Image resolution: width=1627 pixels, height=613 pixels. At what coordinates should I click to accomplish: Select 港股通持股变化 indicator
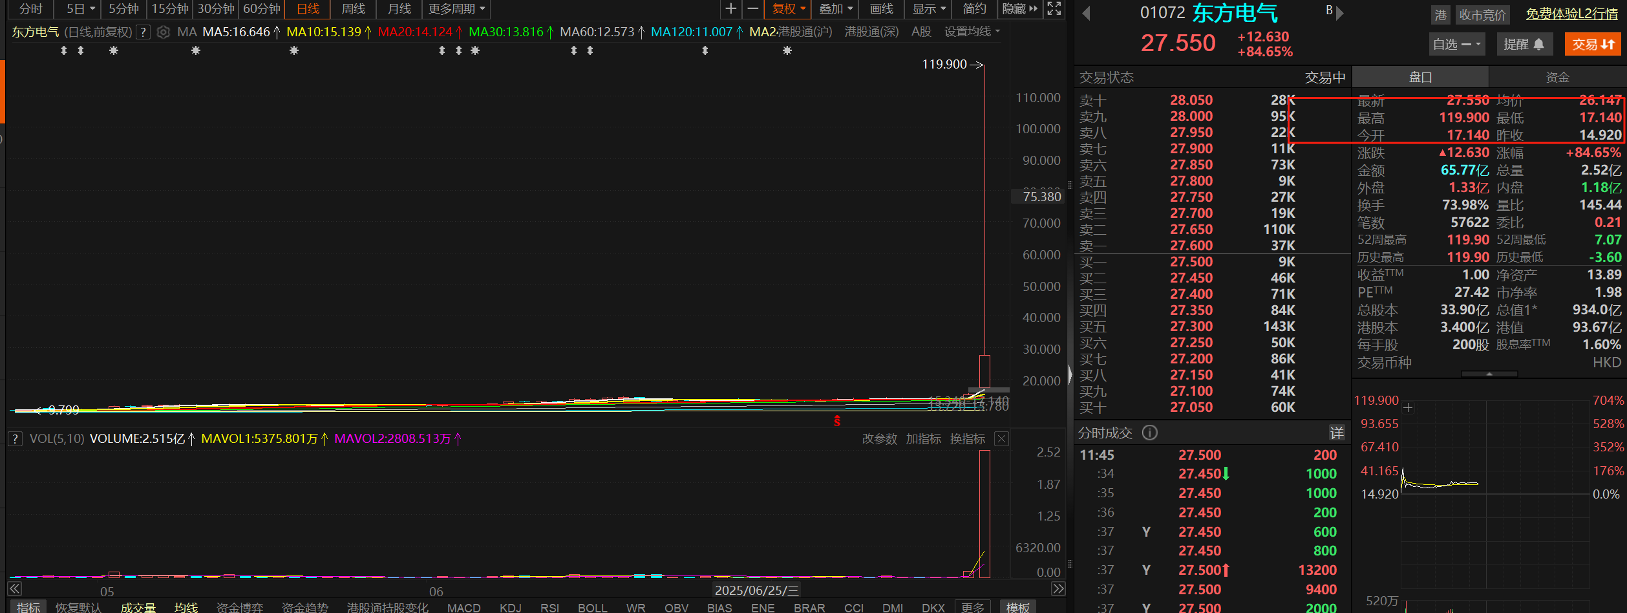click(387, 607)
